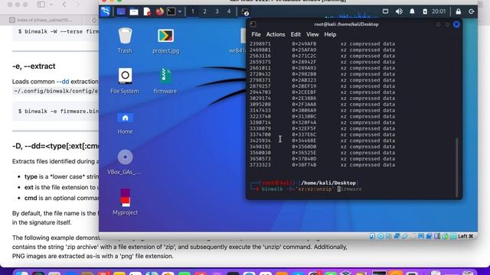Select the File System desktop icon
The image size is (490, 275).
(125, 81)
